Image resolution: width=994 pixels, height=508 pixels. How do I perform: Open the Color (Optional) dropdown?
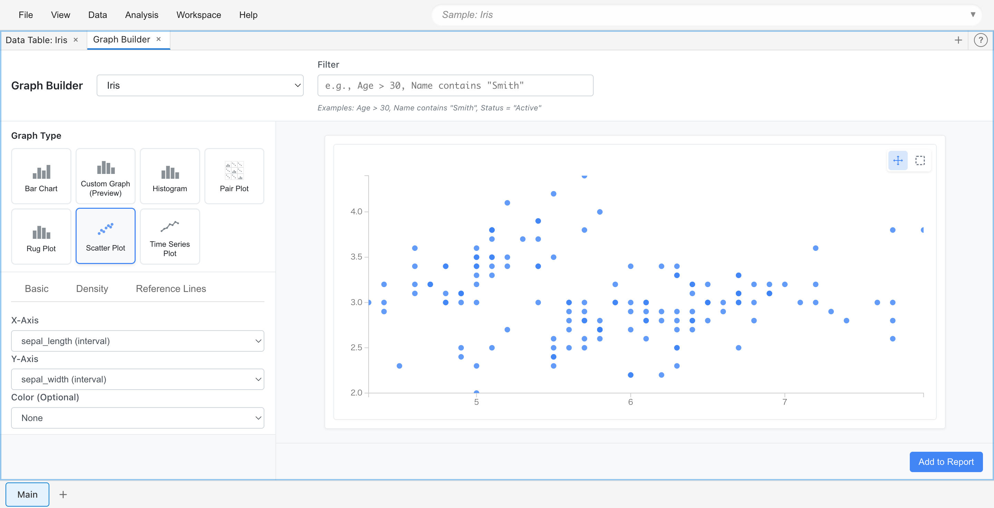pos(137,418)
